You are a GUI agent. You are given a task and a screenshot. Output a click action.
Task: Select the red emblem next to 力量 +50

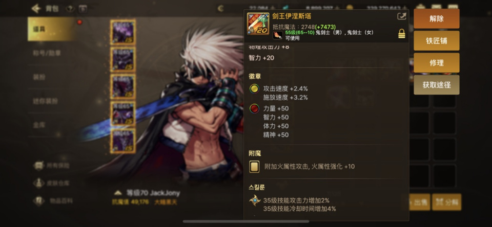click(254, 109)
